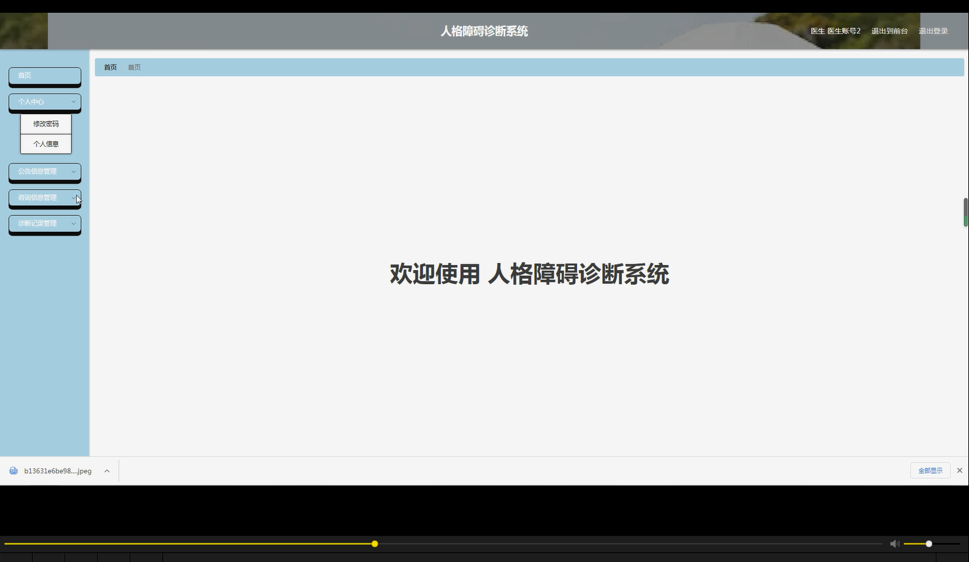Expand the 咨询信息管理 menu
The width and height of the screenshot is (969, 562).
tap(44, 197)
